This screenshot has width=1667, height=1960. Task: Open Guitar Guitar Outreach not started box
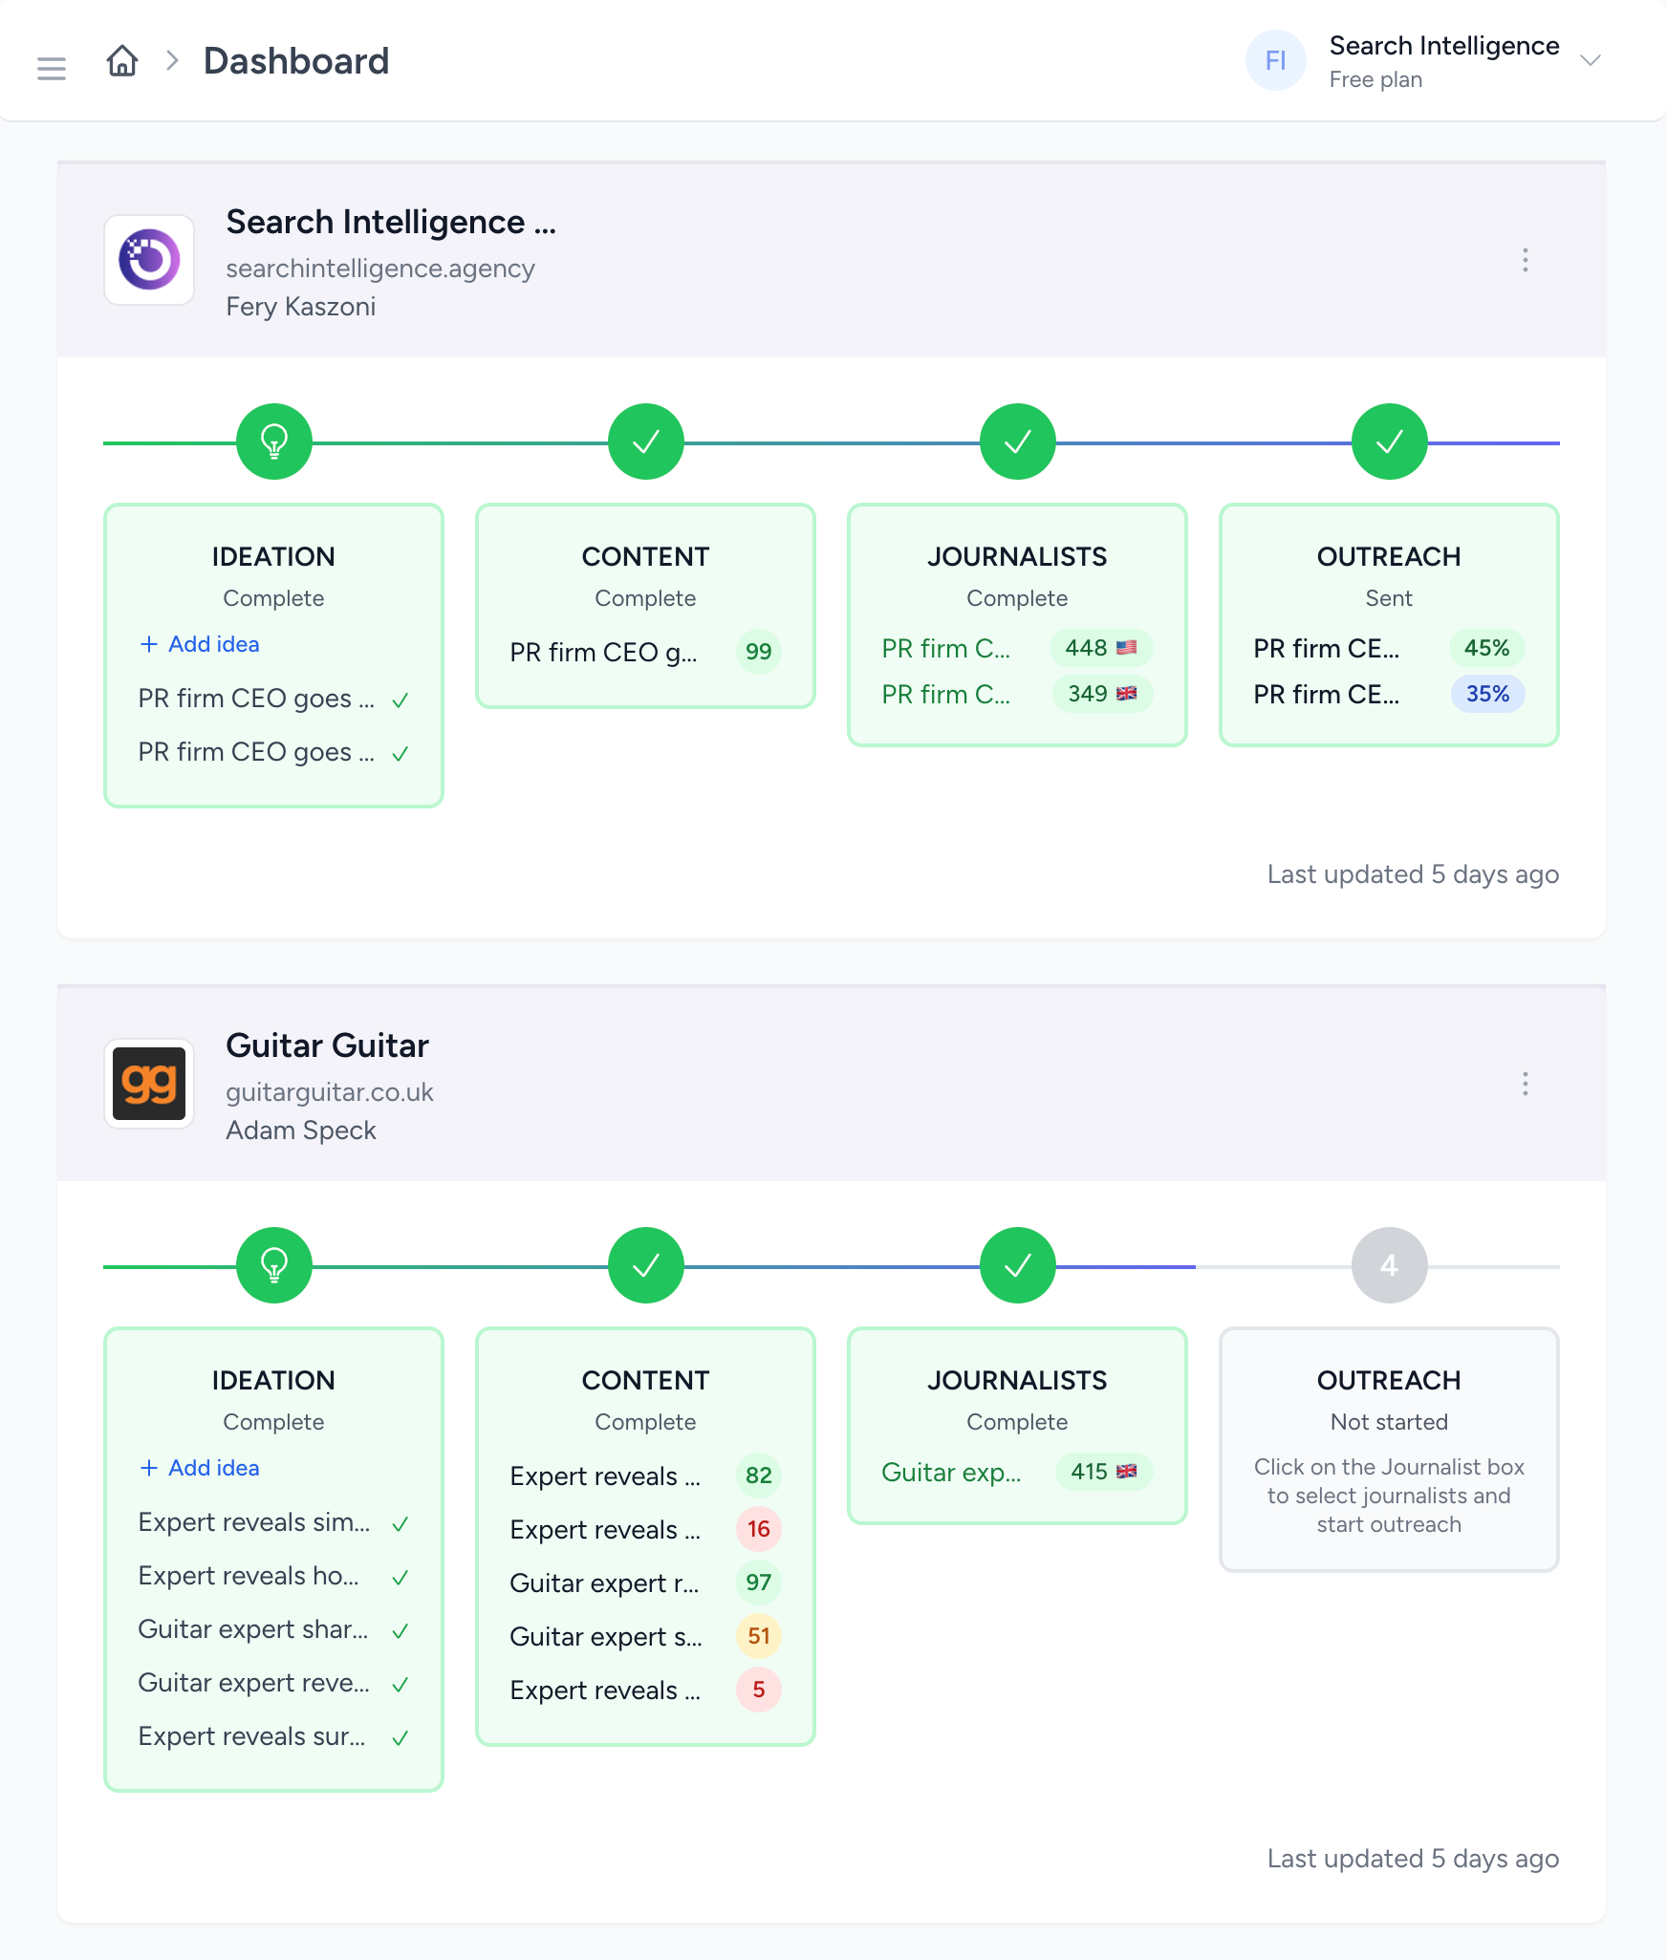[1389, 1449]
